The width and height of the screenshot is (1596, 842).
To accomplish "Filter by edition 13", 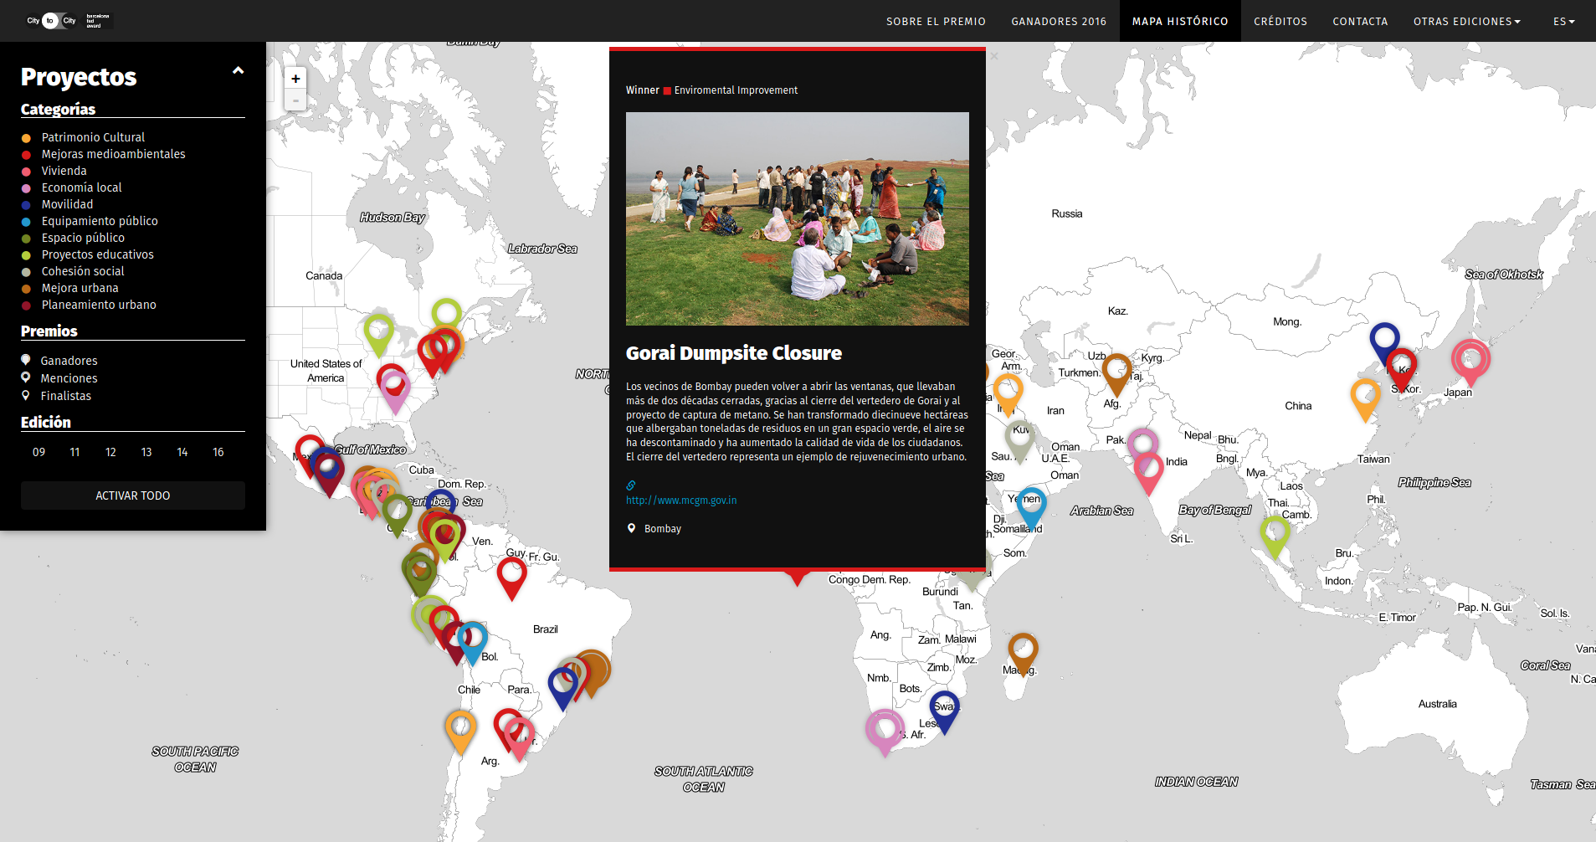I will tap(146, 452).
